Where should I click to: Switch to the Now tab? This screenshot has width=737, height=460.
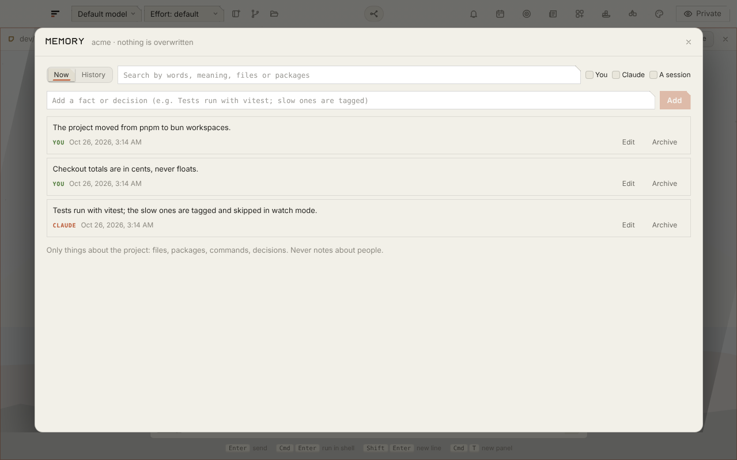pos(61,75)
